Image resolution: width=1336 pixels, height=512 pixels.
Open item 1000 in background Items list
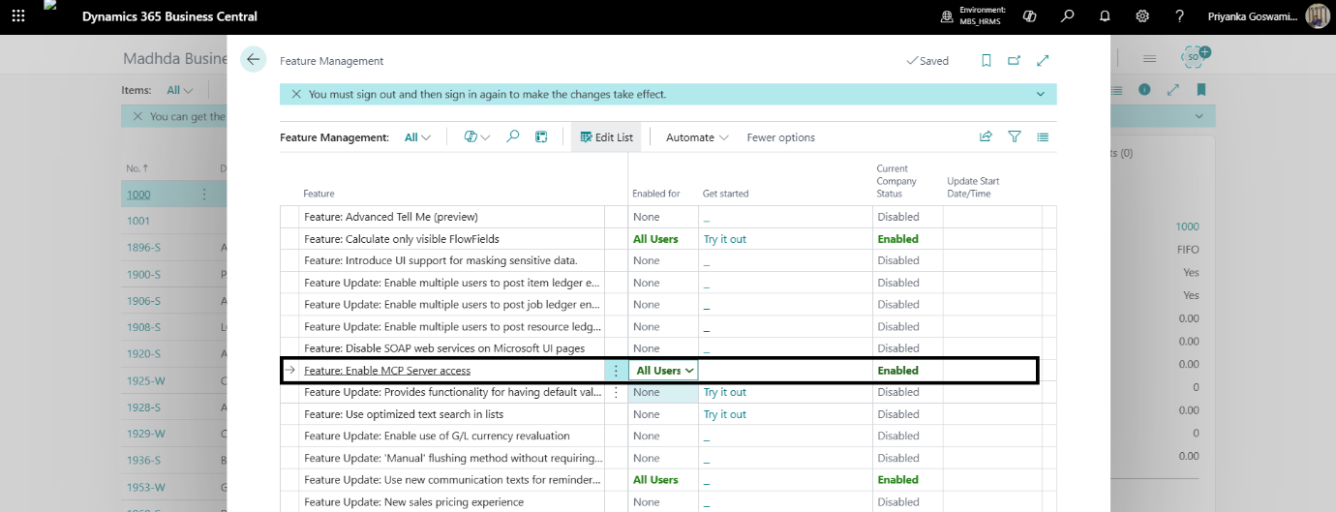[x=138, y=195]
